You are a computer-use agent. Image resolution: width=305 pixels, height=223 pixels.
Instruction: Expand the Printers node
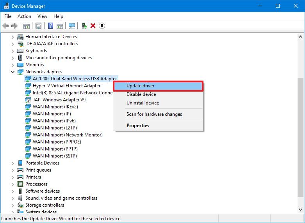[12, 177]
